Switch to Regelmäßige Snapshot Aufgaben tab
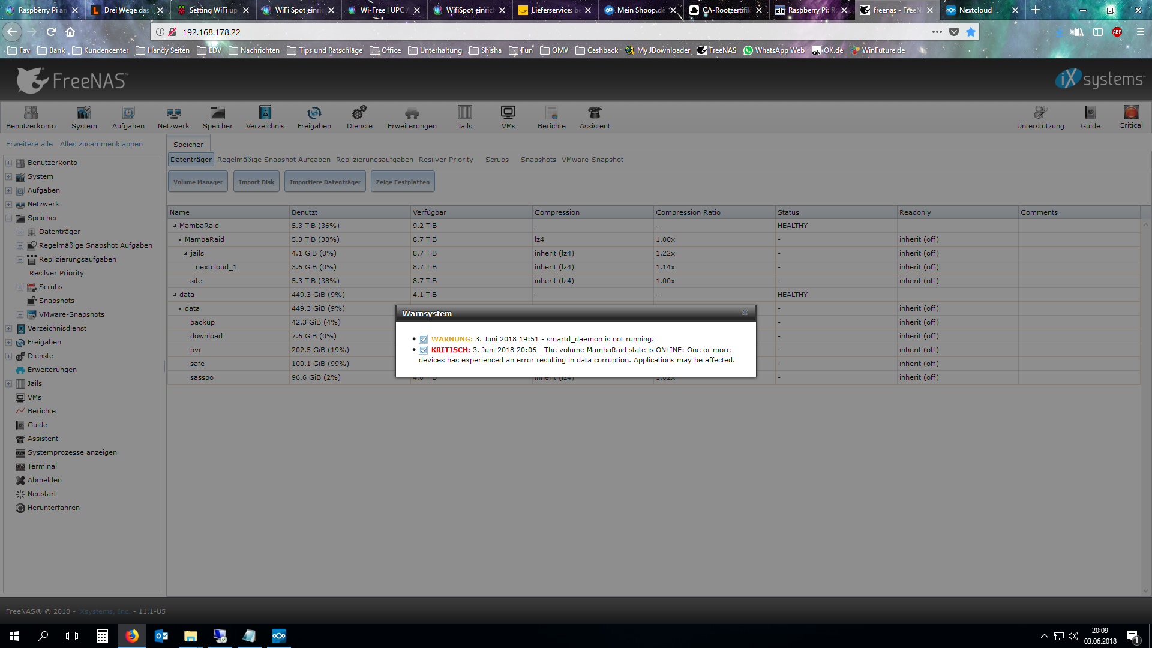This screenshot has height=648, width=1152. pos(274,160)
